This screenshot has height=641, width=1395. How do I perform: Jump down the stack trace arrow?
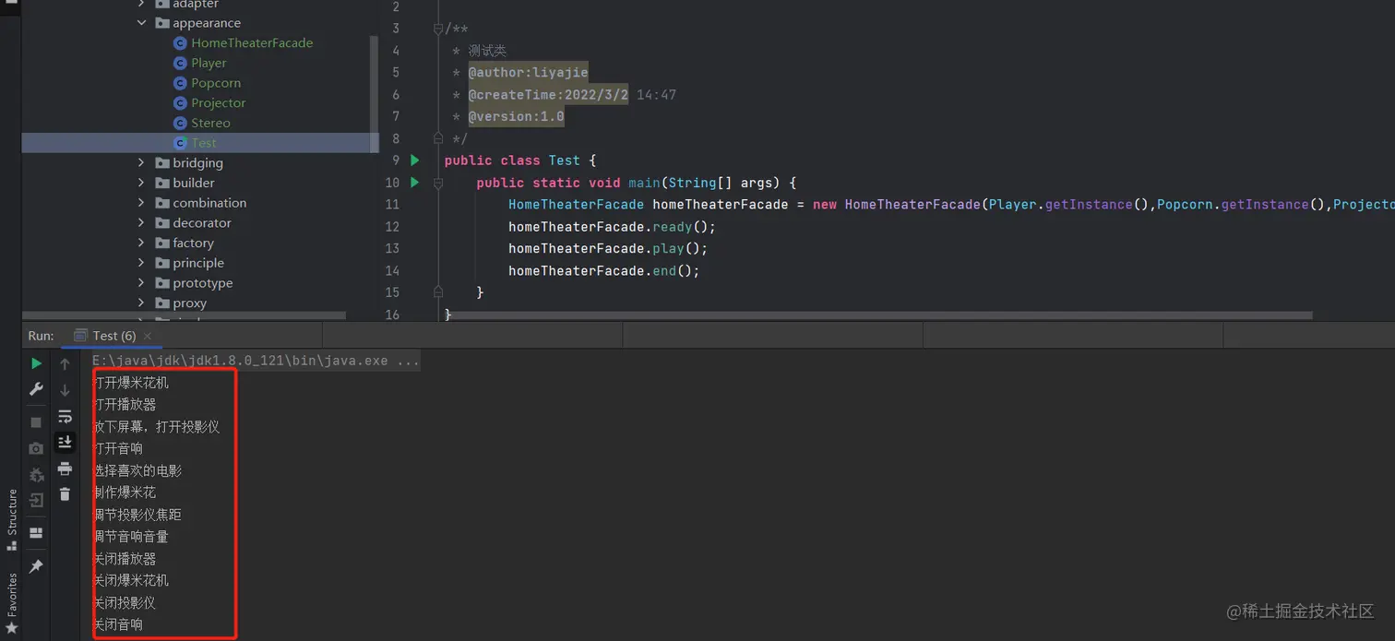point(65,390)
